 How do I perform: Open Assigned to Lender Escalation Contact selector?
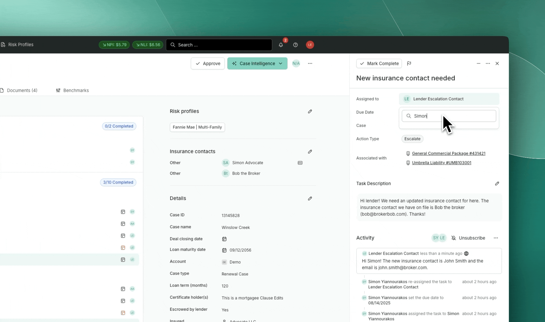point(449,99)
